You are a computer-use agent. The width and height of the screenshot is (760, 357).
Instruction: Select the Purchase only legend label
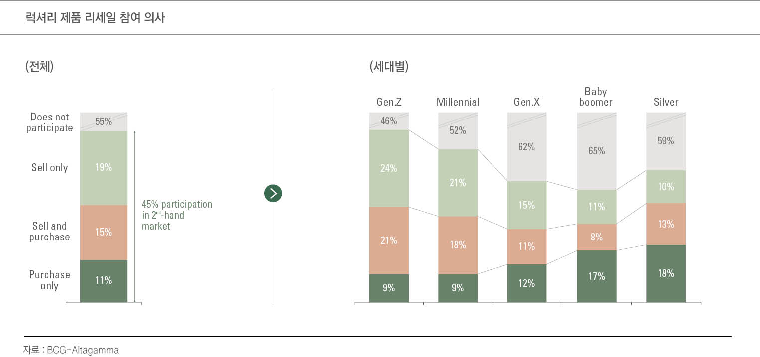[49, 280]
